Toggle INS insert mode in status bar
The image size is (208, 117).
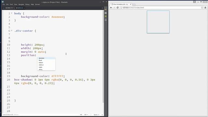tap(81, 115)
